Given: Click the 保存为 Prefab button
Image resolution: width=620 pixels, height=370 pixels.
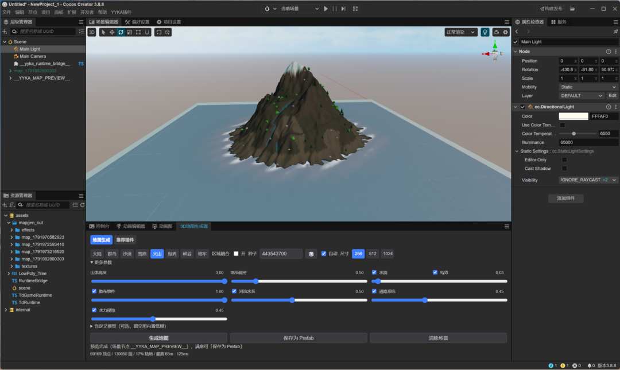Looking at the screenshot, I should pyautogui.click(x=299, y=338).
